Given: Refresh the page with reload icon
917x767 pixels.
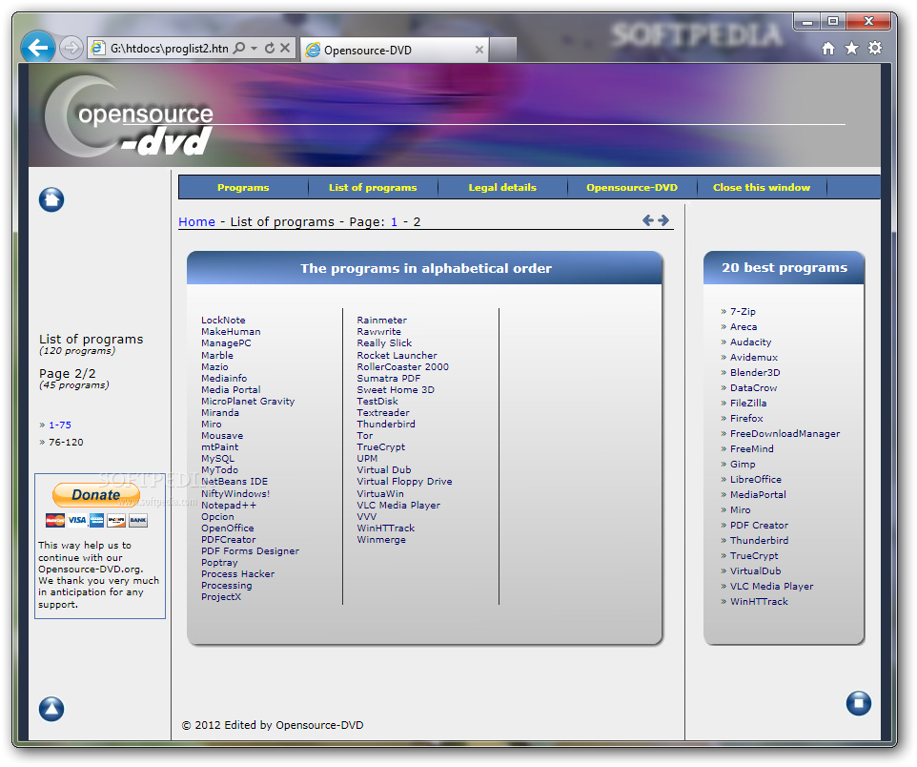Looking at the screenshot, I should click(270, 48).
